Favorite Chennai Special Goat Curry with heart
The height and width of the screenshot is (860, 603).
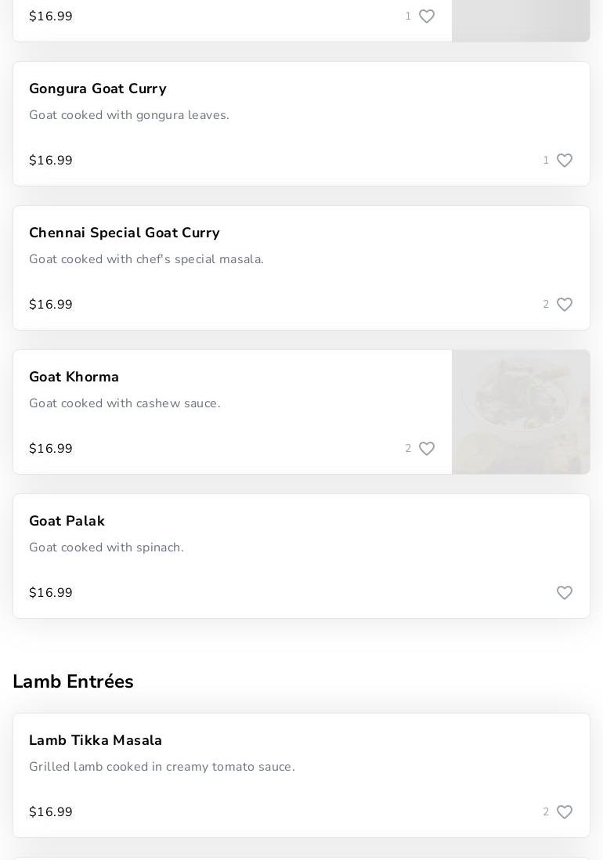click(x=564, y=305)
